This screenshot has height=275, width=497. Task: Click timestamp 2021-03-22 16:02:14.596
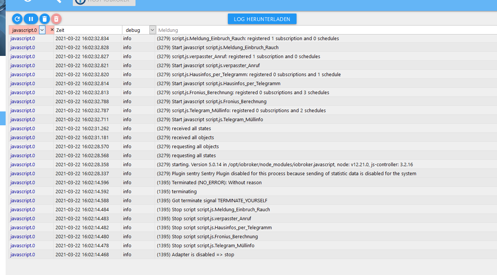point(82,183)
